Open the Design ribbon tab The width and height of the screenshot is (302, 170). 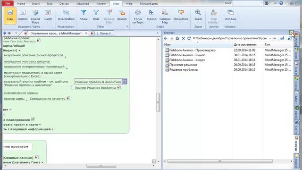64,3
